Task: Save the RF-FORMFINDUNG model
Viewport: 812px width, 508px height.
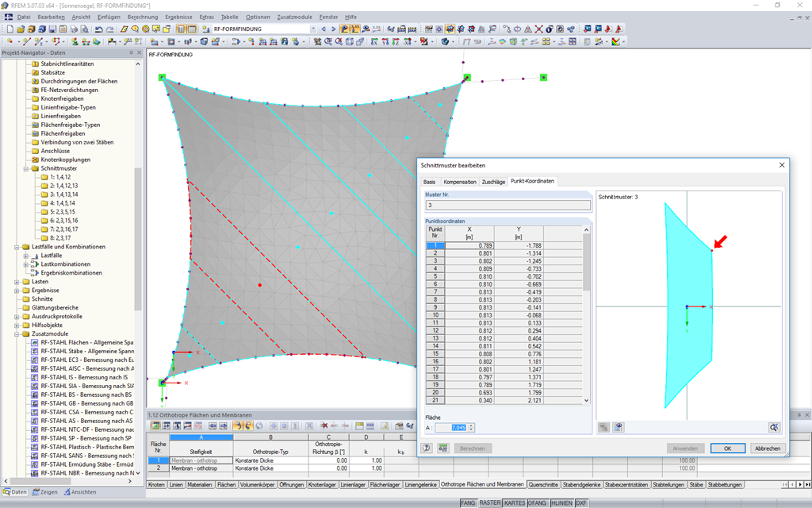Action: (52, 29)
